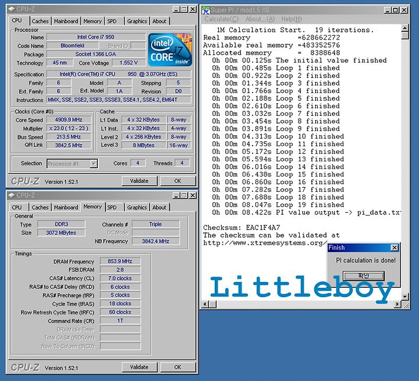Click the Bus Speed value 213.5 MHz
419x381 pixels.
point(69,137)
